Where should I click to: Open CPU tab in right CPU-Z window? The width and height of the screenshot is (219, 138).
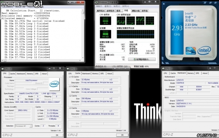pyautogui.click(x=165, y=73)
